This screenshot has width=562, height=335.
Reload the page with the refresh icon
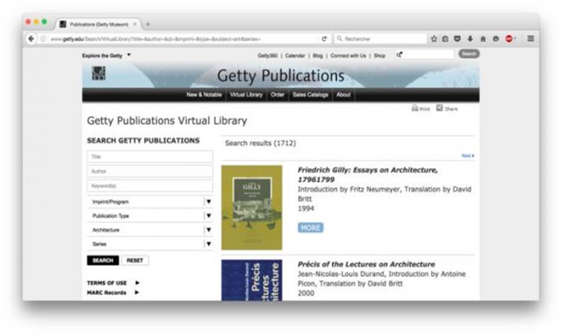coord(324,39)
